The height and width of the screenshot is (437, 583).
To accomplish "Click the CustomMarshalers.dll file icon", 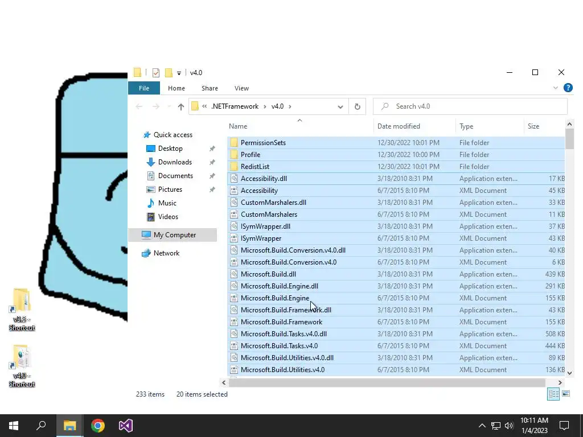I will pos(234,203).
